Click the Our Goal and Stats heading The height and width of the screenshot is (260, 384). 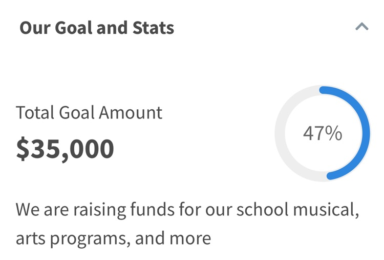[97, 28]
